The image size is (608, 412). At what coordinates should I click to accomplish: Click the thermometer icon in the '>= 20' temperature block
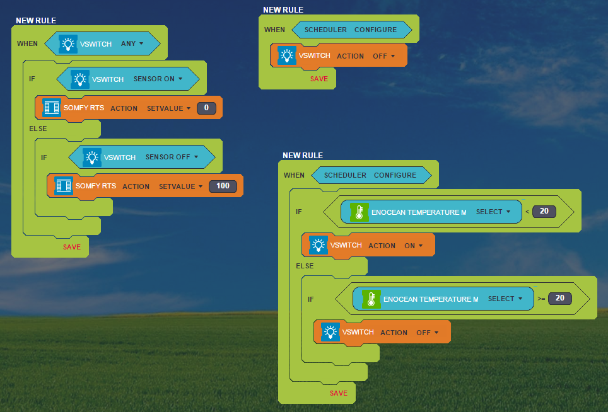(371, 299)
